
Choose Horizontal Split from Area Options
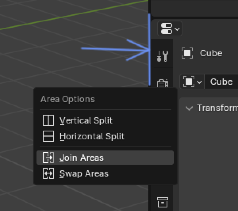(x=92, y=136)
